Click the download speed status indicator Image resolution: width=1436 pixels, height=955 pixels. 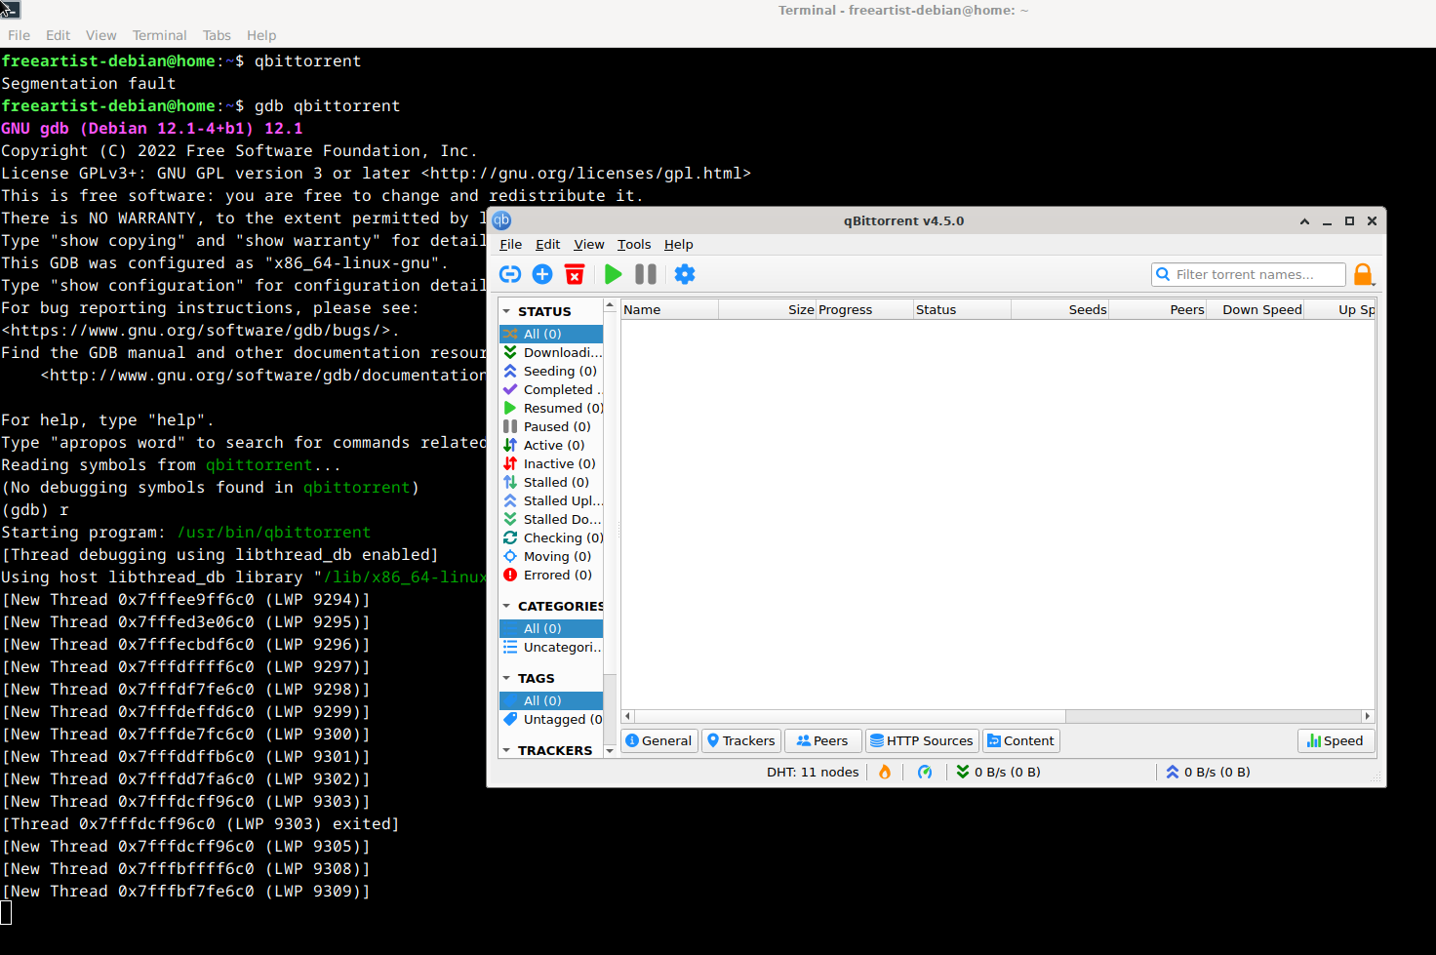[x=998, y=772]
